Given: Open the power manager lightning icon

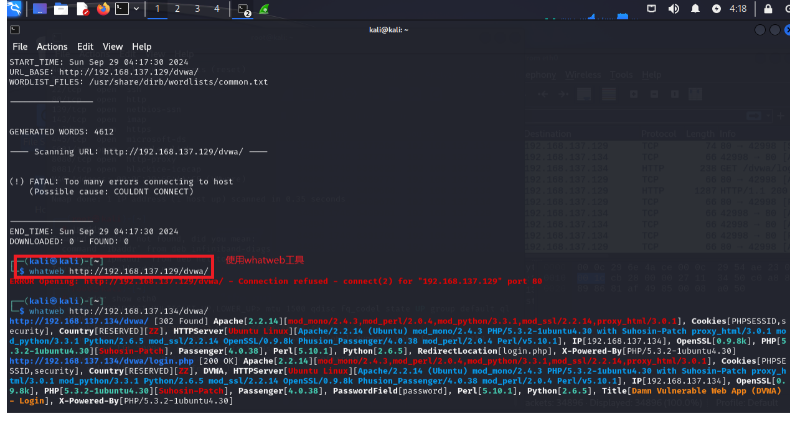Looking at the screenshot, I should (x=717, y=9).
